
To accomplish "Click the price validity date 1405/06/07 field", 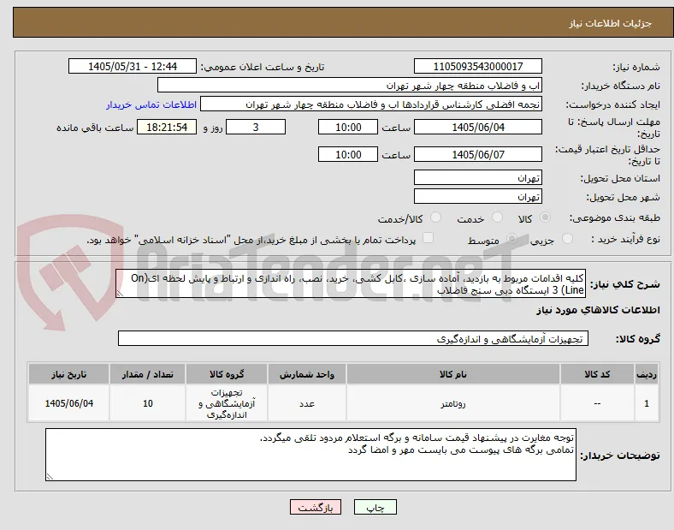I will pyautogui.click(x=478, y=154).
